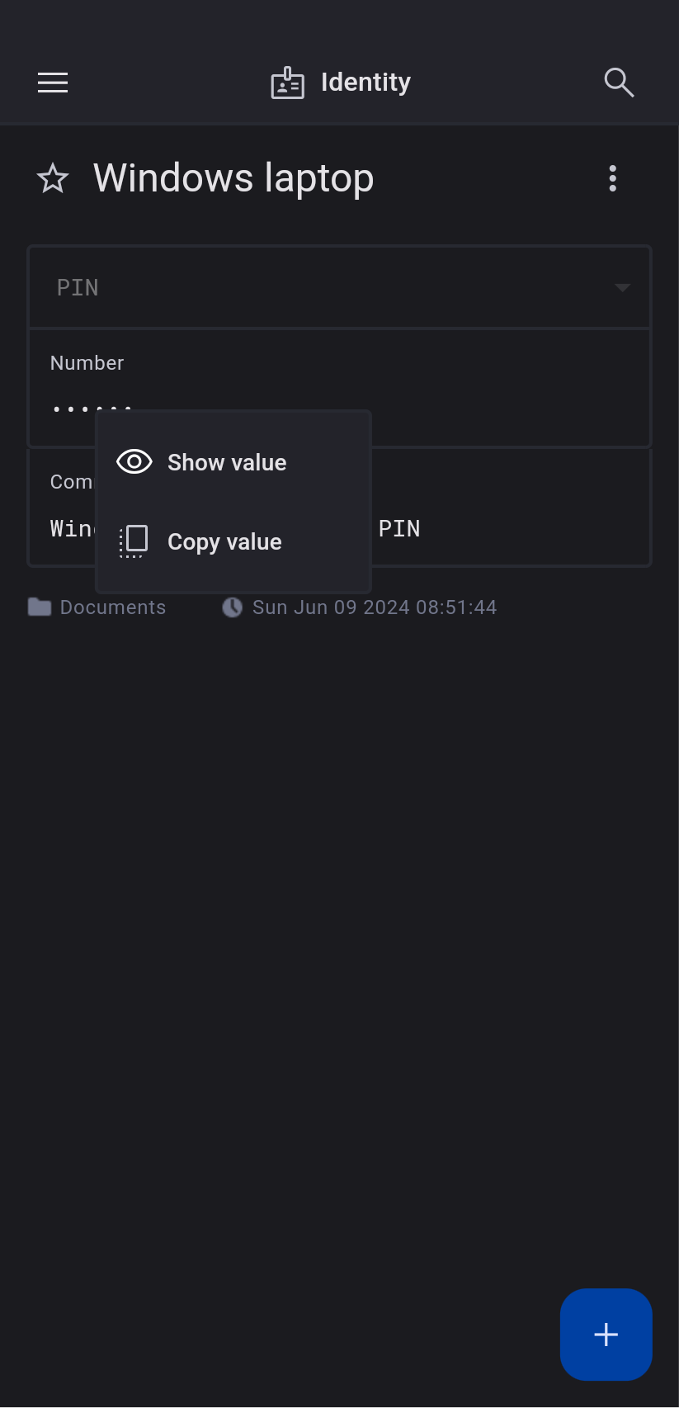Open the three-dot more options menu
679x1408 pixels.
[612, 178]
